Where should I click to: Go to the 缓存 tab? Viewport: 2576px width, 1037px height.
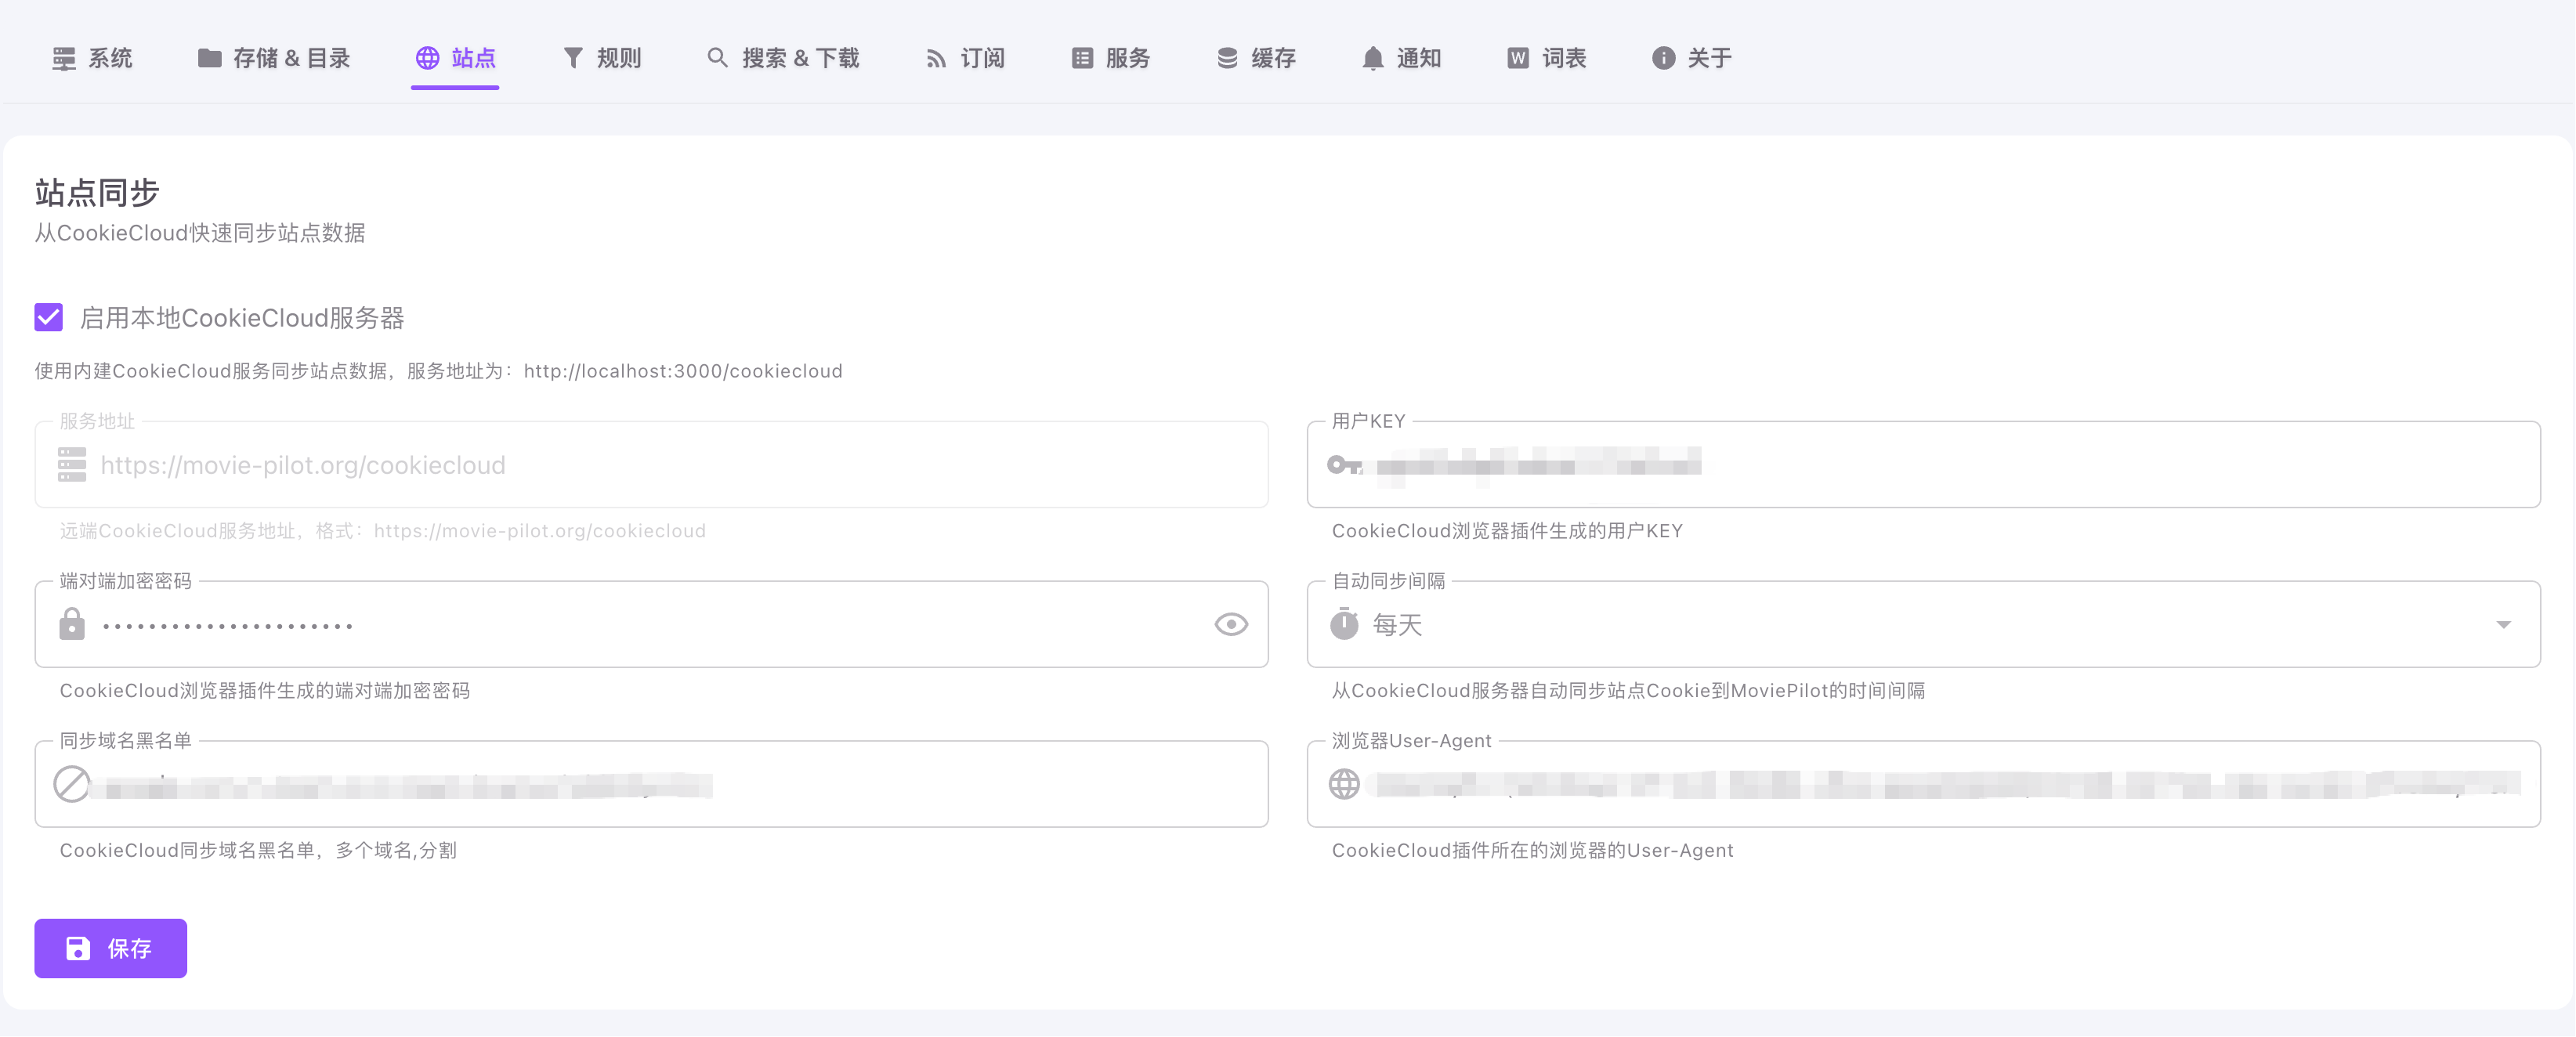1256,58
